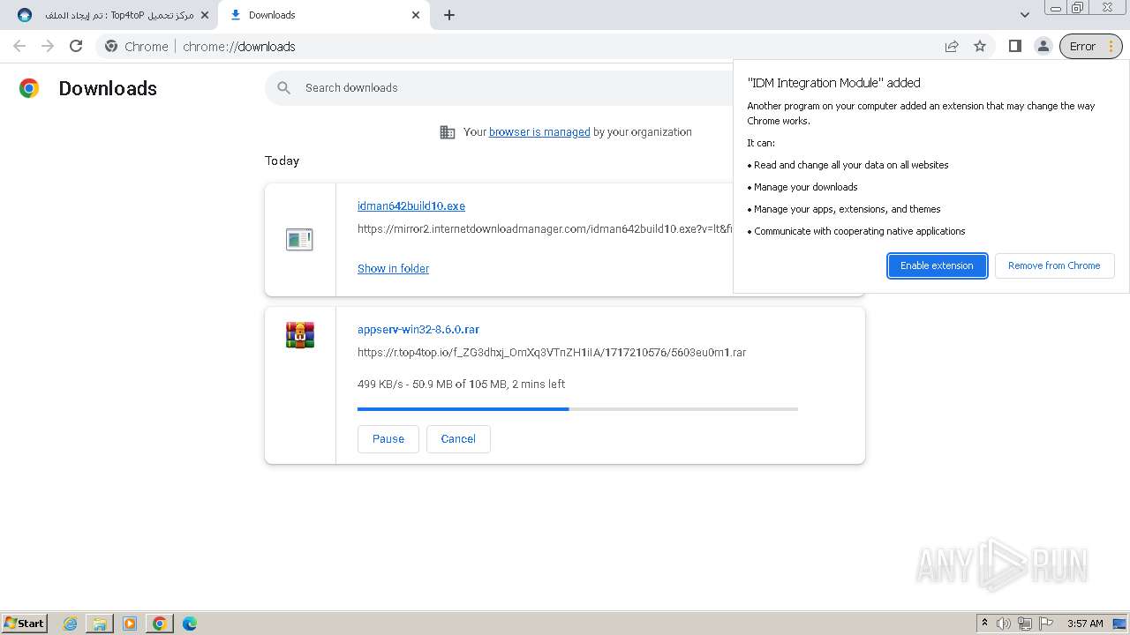The width and height of the screenshot is (1130, 635).
Task: Reload the Downloads page
Action: click(76, 47)
